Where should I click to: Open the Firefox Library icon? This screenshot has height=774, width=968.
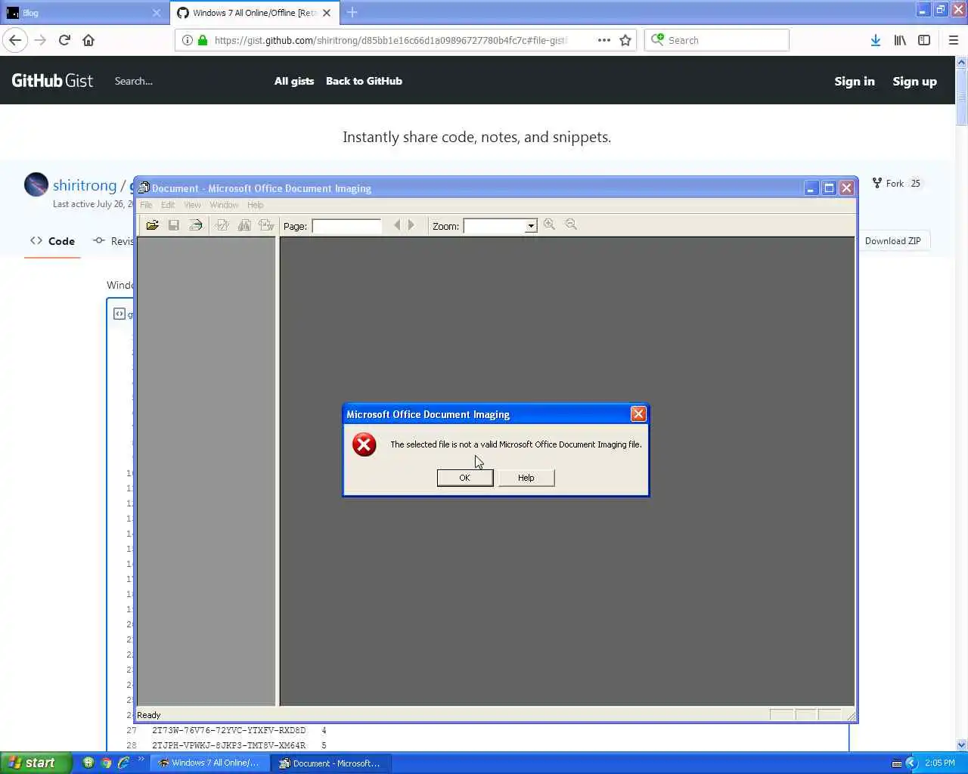[900, 40]
